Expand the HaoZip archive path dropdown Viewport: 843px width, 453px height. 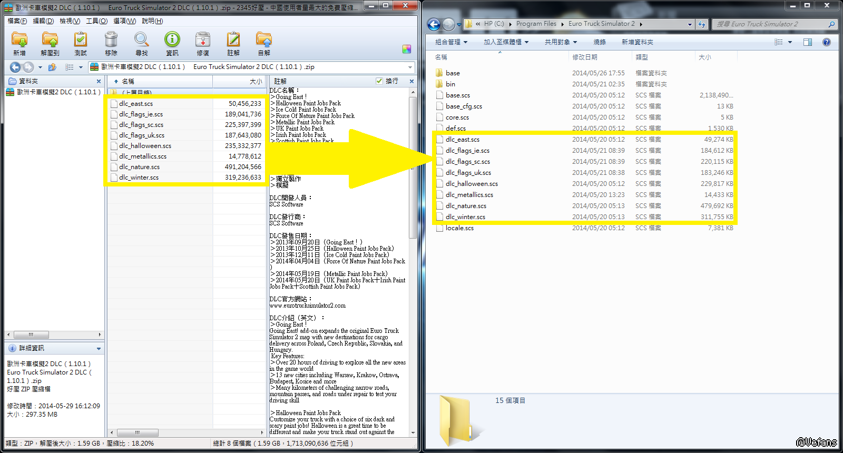410,67
